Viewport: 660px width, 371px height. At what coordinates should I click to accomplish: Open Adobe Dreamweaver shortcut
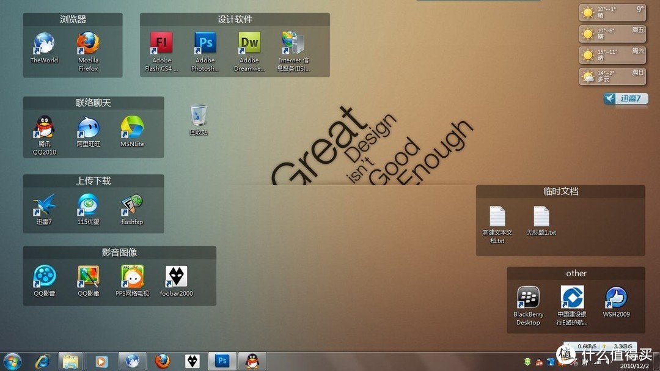pyautogui.click(x=249, y=51)
